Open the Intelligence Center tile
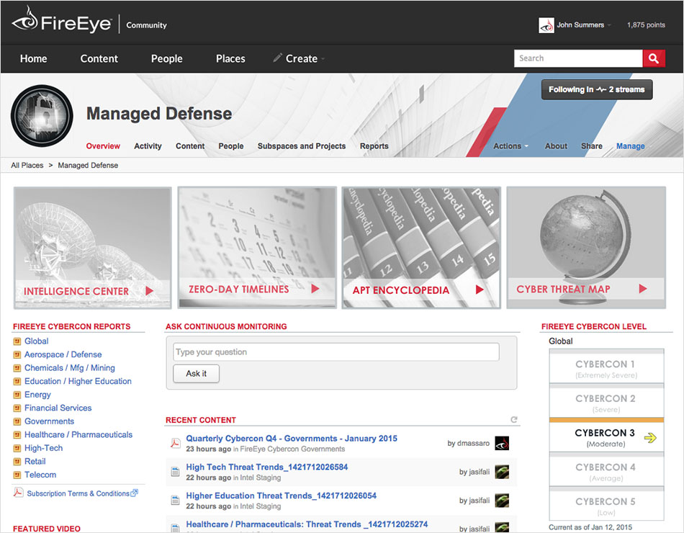The image size is (684, 533). pyautogui.click(x=92, y=248)
